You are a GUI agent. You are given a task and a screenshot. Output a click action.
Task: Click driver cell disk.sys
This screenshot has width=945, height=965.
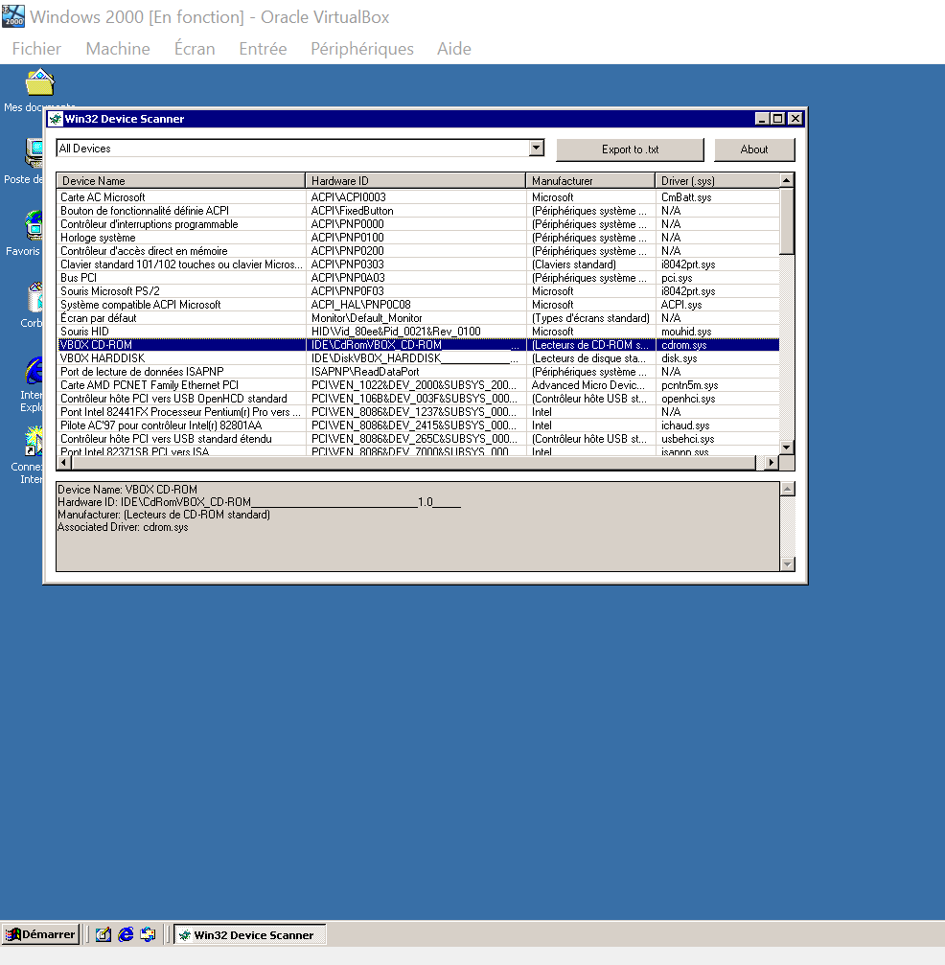[680, 358]
